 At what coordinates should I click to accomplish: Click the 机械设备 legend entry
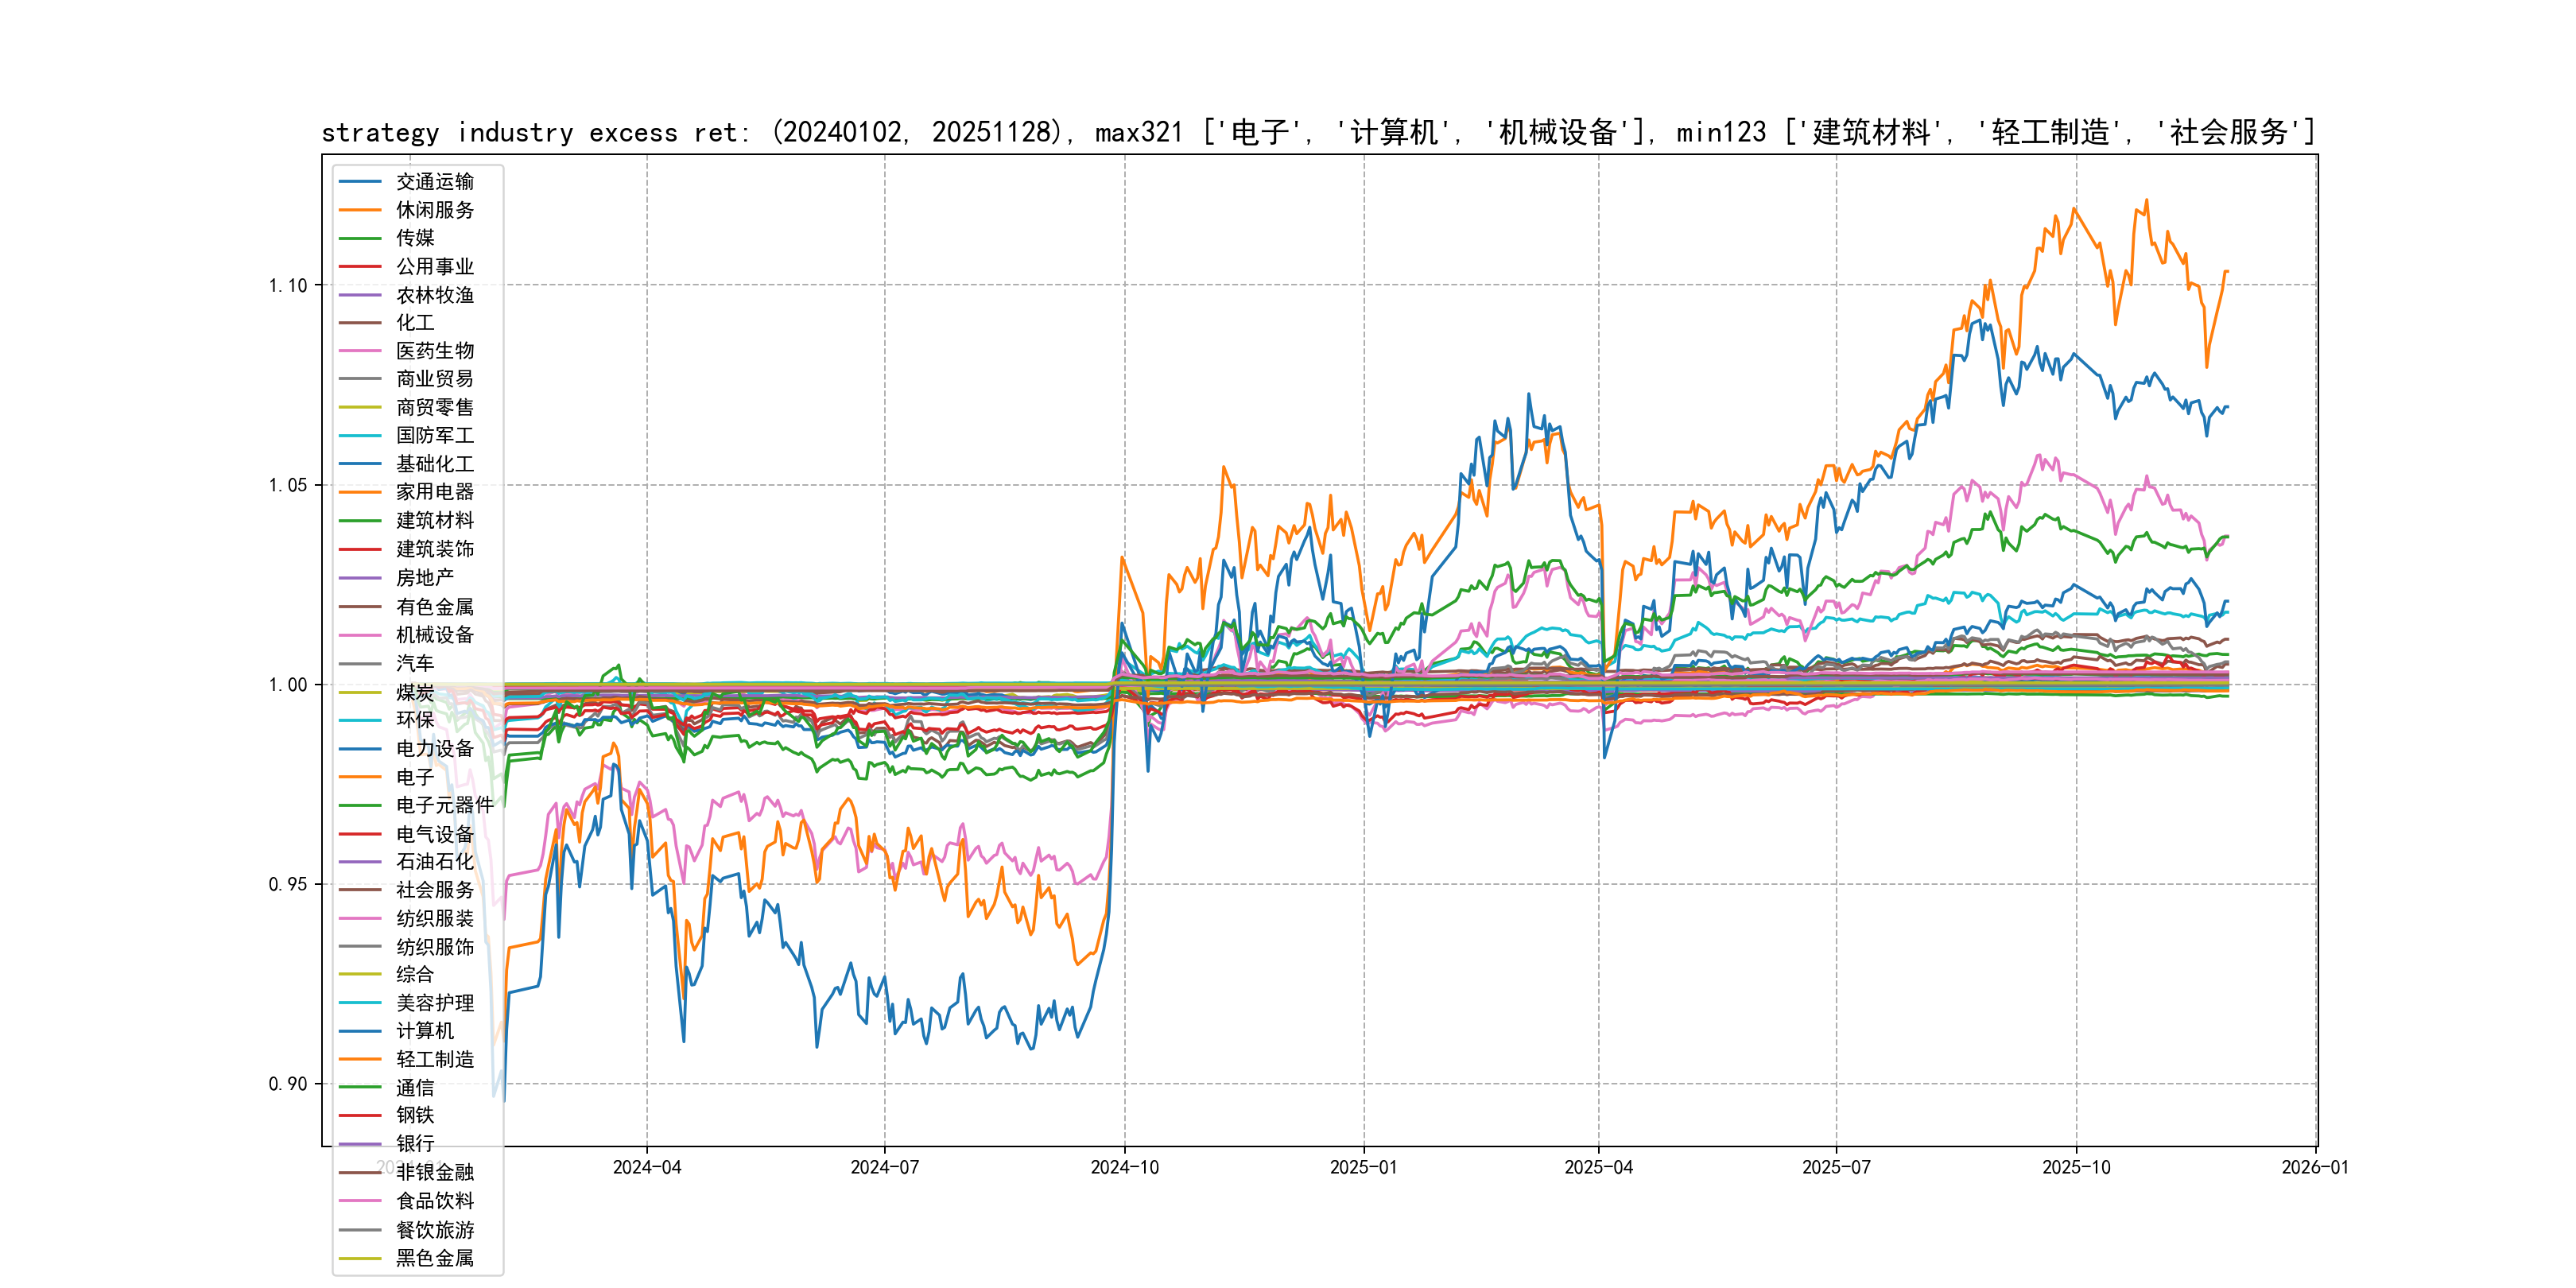pyautogui.click(x=434, y=635)
